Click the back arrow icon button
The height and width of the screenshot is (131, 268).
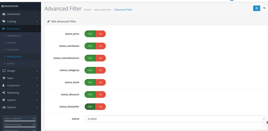click(x=265, y=8)
